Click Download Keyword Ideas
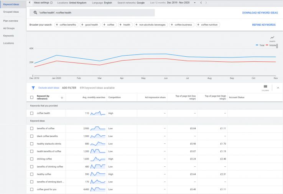 pyautogui.click(x=260, y=13)
